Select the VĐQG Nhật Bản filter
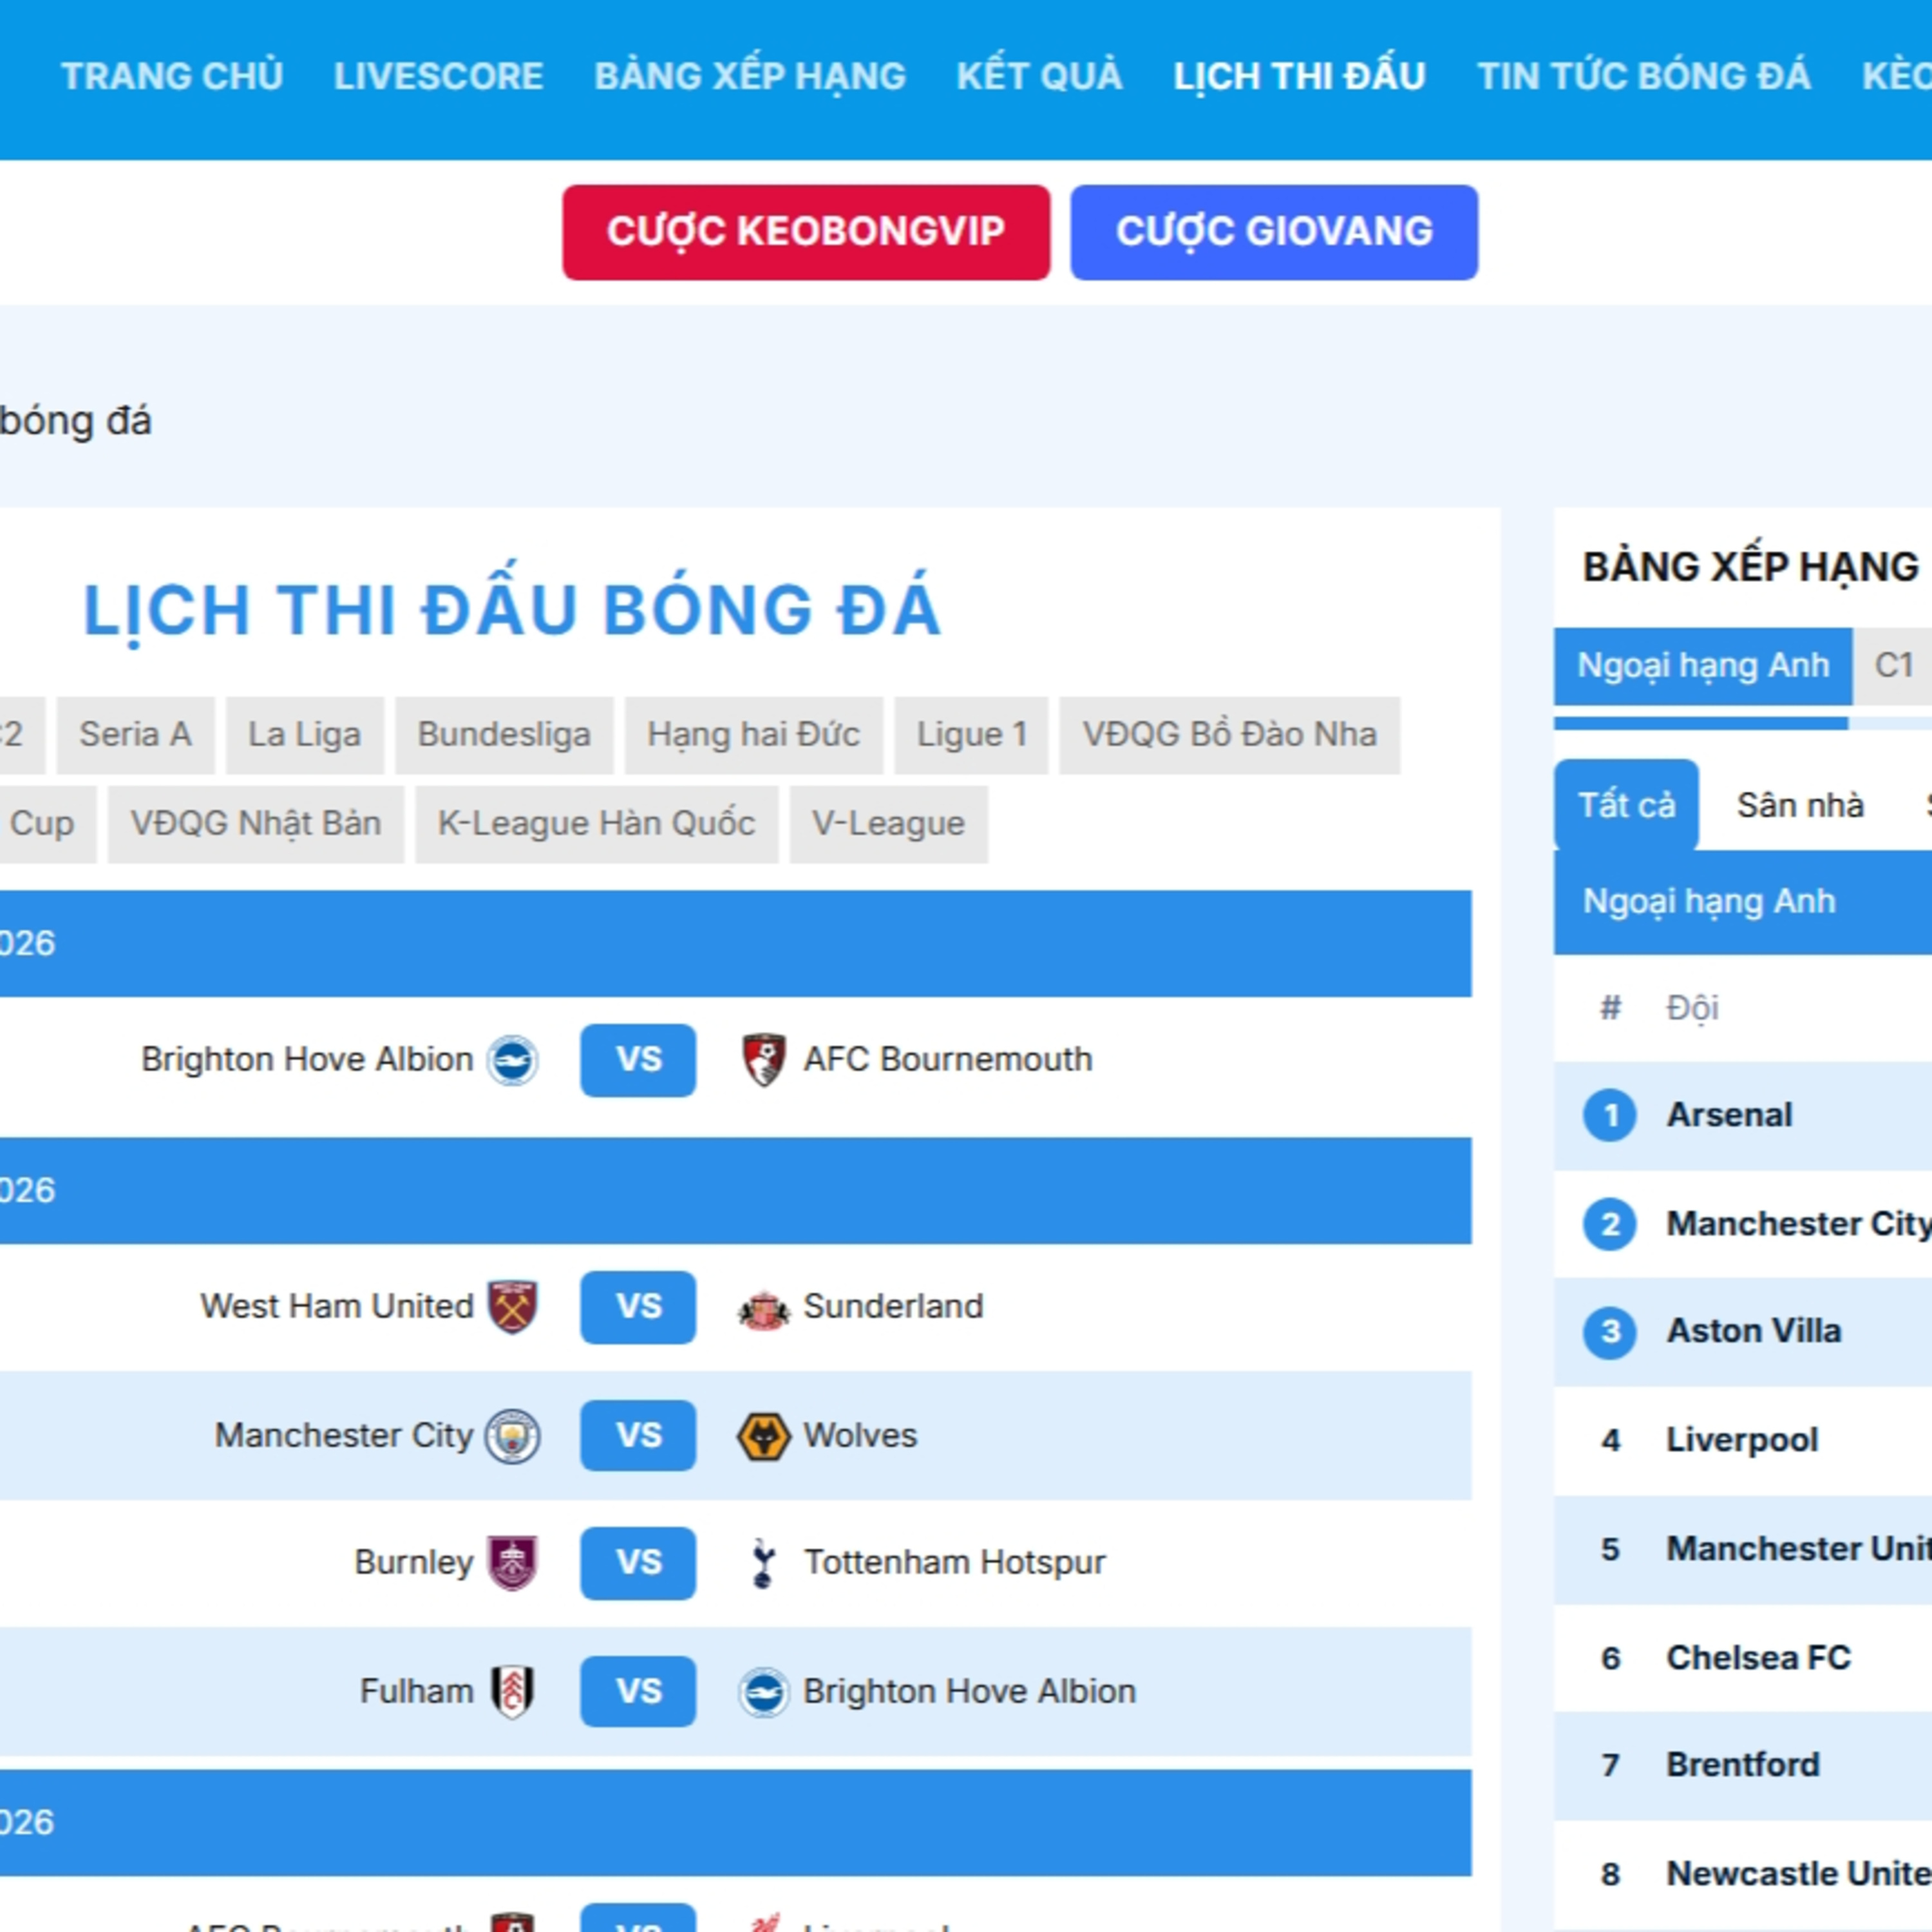 (255, 824)
